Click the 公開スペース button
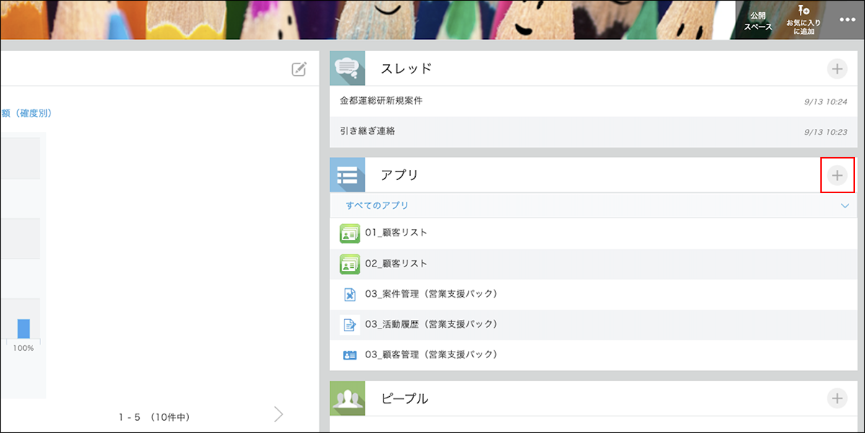The height and width of the screenshot is (433, 865). 758,21
